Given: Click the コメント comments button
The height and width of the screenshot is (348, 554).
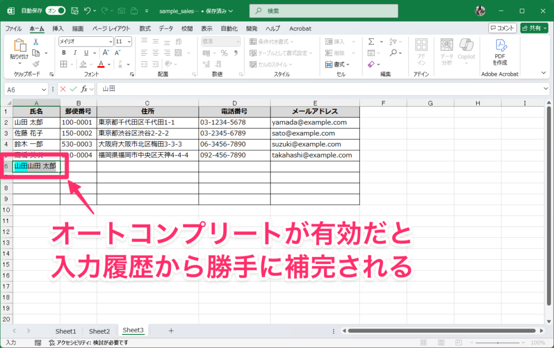Looking at the screenshot, I should [502, 28].
